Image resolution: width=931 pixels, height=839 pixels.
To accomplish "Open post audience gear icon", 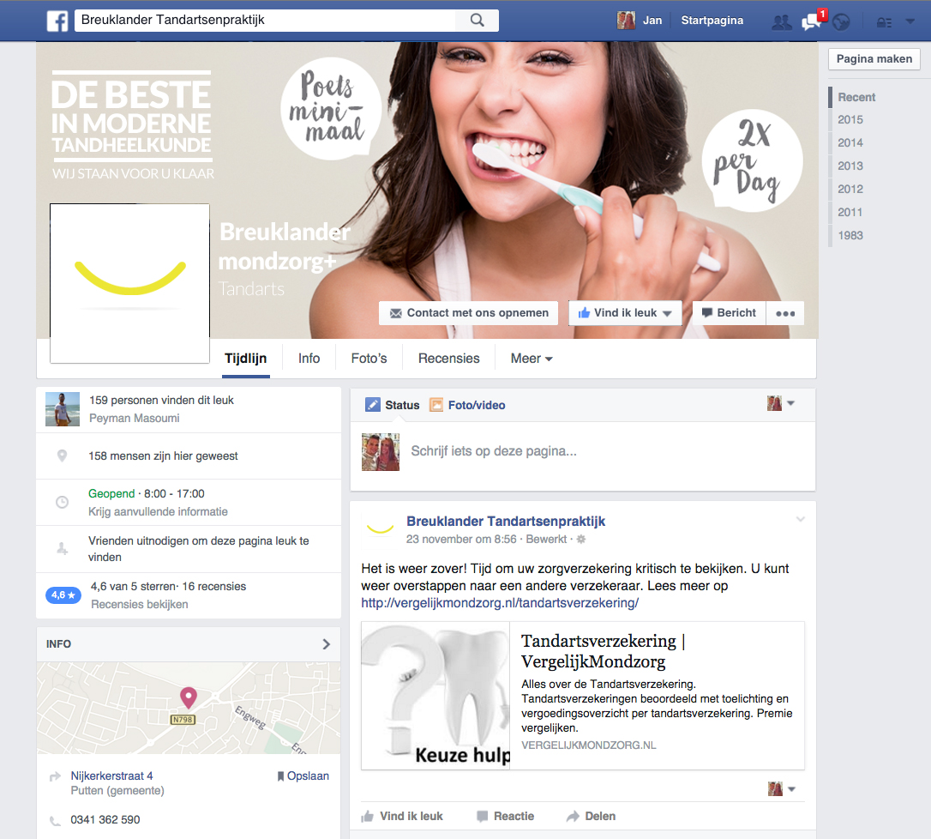I will 581,539.
